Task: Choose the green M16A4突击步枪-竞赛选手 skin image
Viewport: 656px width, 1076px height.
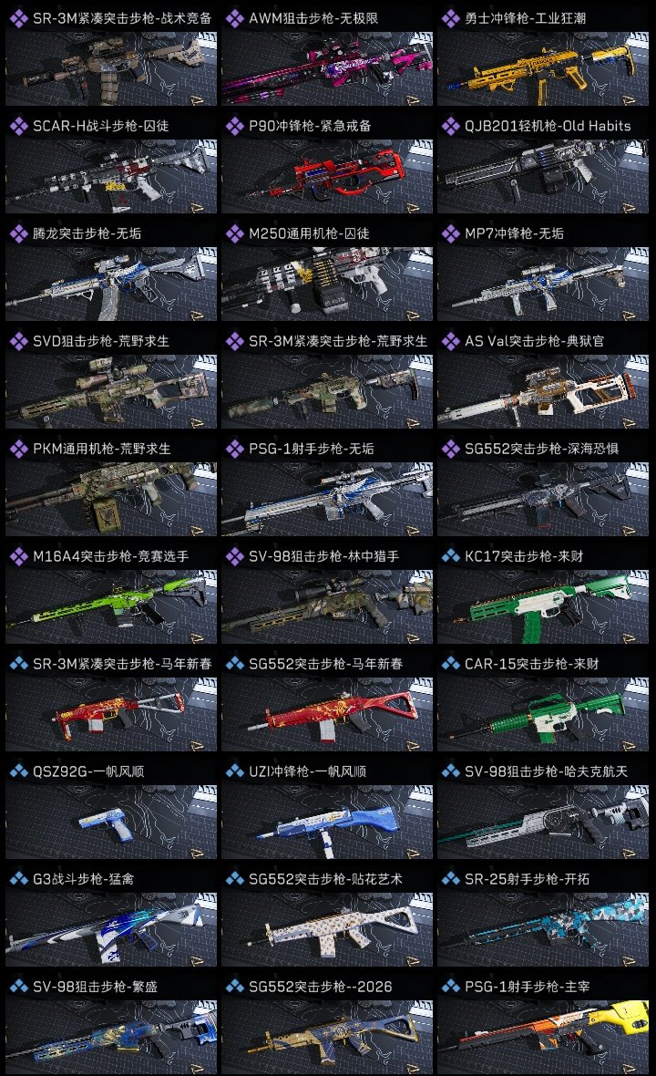Action: click(x=111, y=606)
